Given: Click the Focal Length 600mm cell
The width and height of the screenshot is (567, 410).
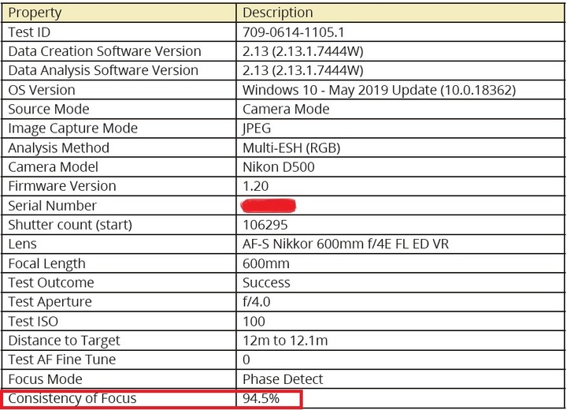Looking at the screenshot, I should [x=400, y=263].
